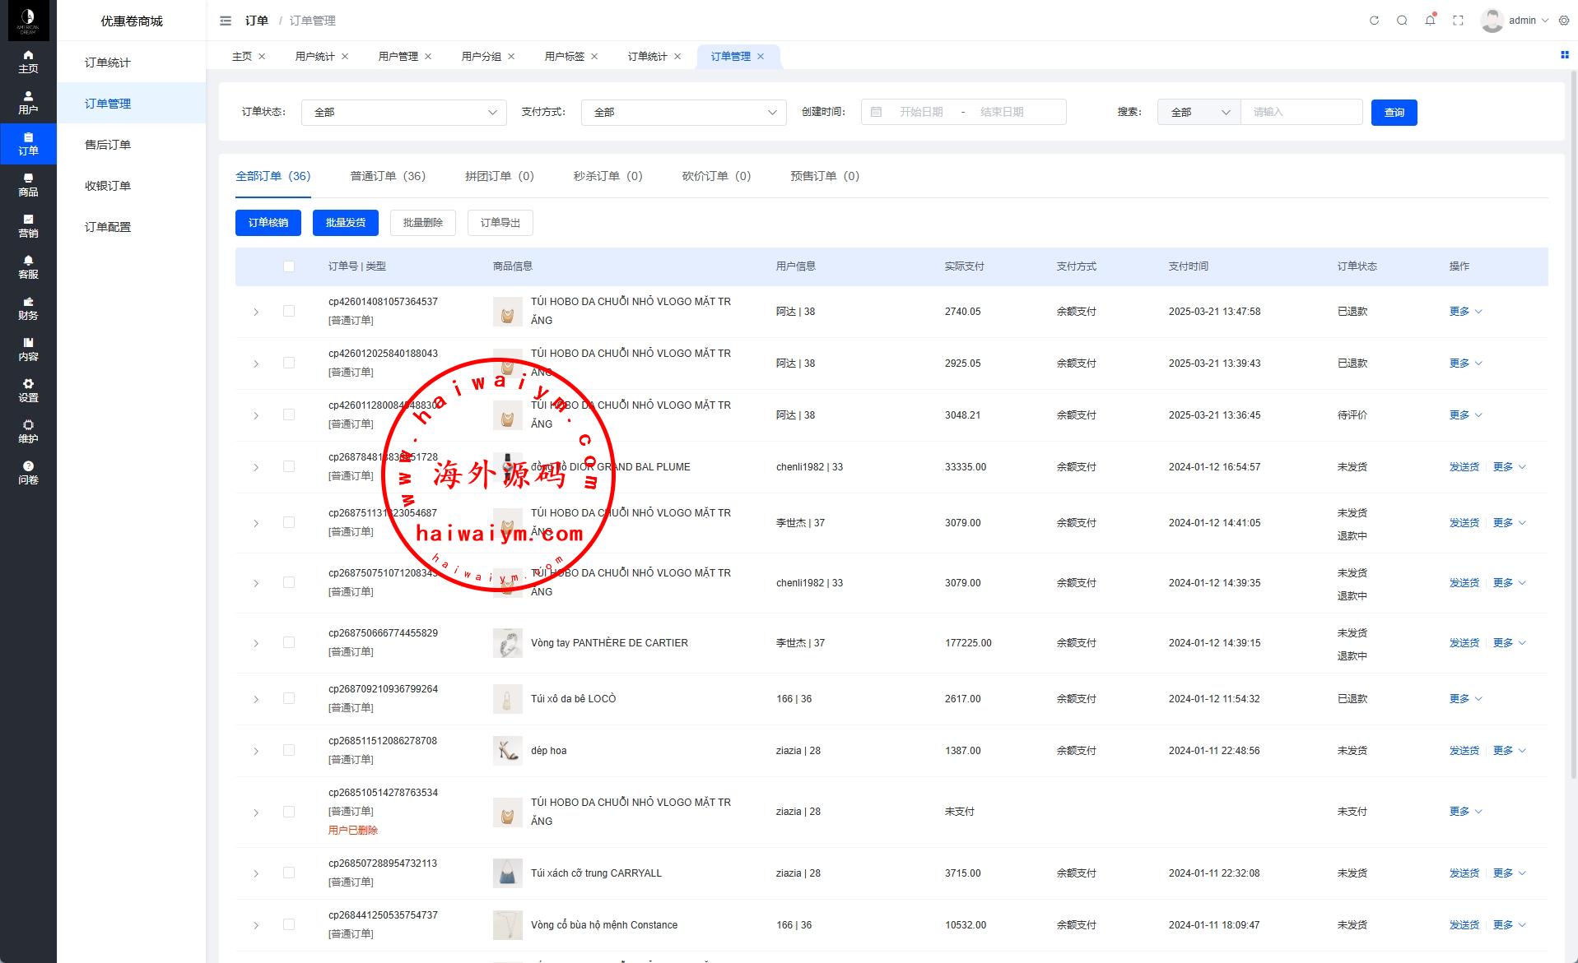Open the search magnifier icon
Image resolution: width=1578 pixels, height=963 pixels.
1402,21
